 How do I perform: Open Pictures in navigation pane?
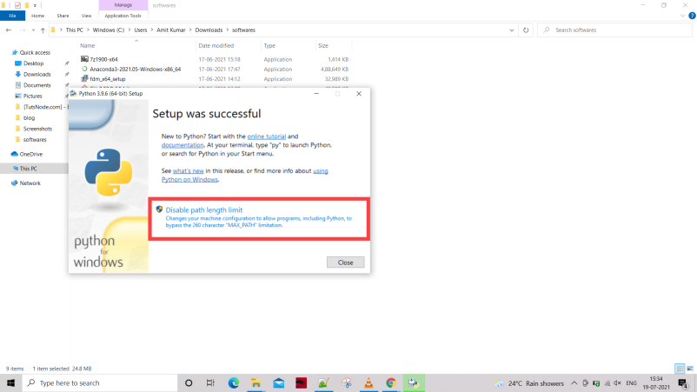[x=32, y=96]
